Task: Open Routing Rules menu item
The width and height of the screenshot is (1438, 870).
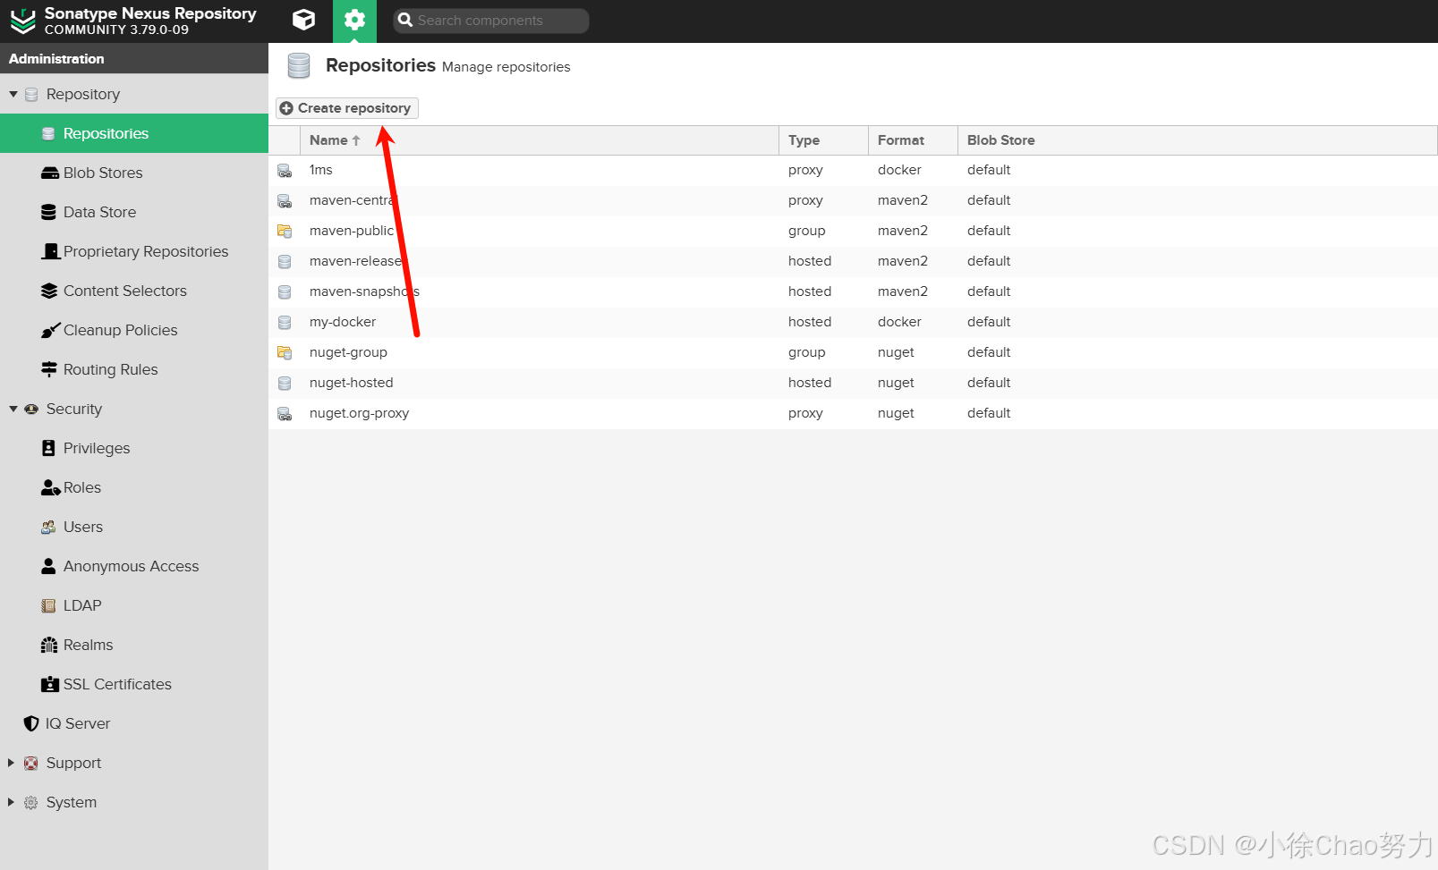Action: click(x=134, y=369)
